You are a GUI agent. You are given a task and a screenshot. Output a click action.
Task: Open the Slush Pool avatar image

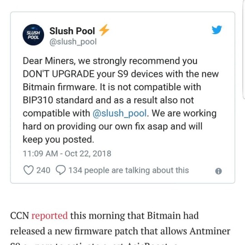pyautogui.click(x=33, y=35)
